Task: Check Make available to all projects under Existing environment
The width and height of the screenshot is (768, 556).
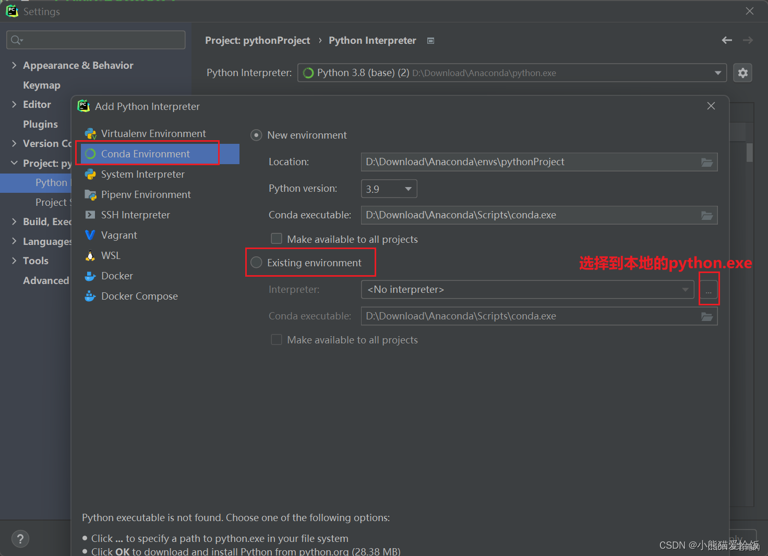Action: (277, 340)
